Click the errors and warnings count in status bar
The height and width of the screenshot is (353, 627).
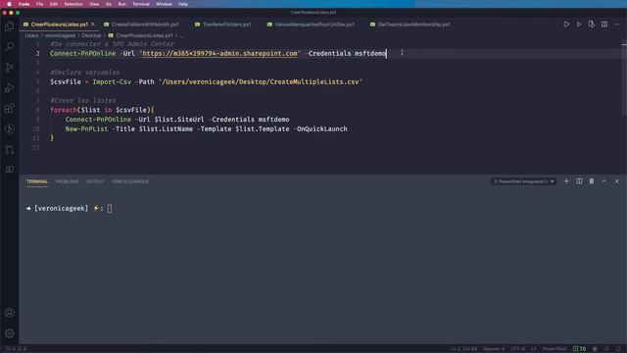(x=16, y=349)
